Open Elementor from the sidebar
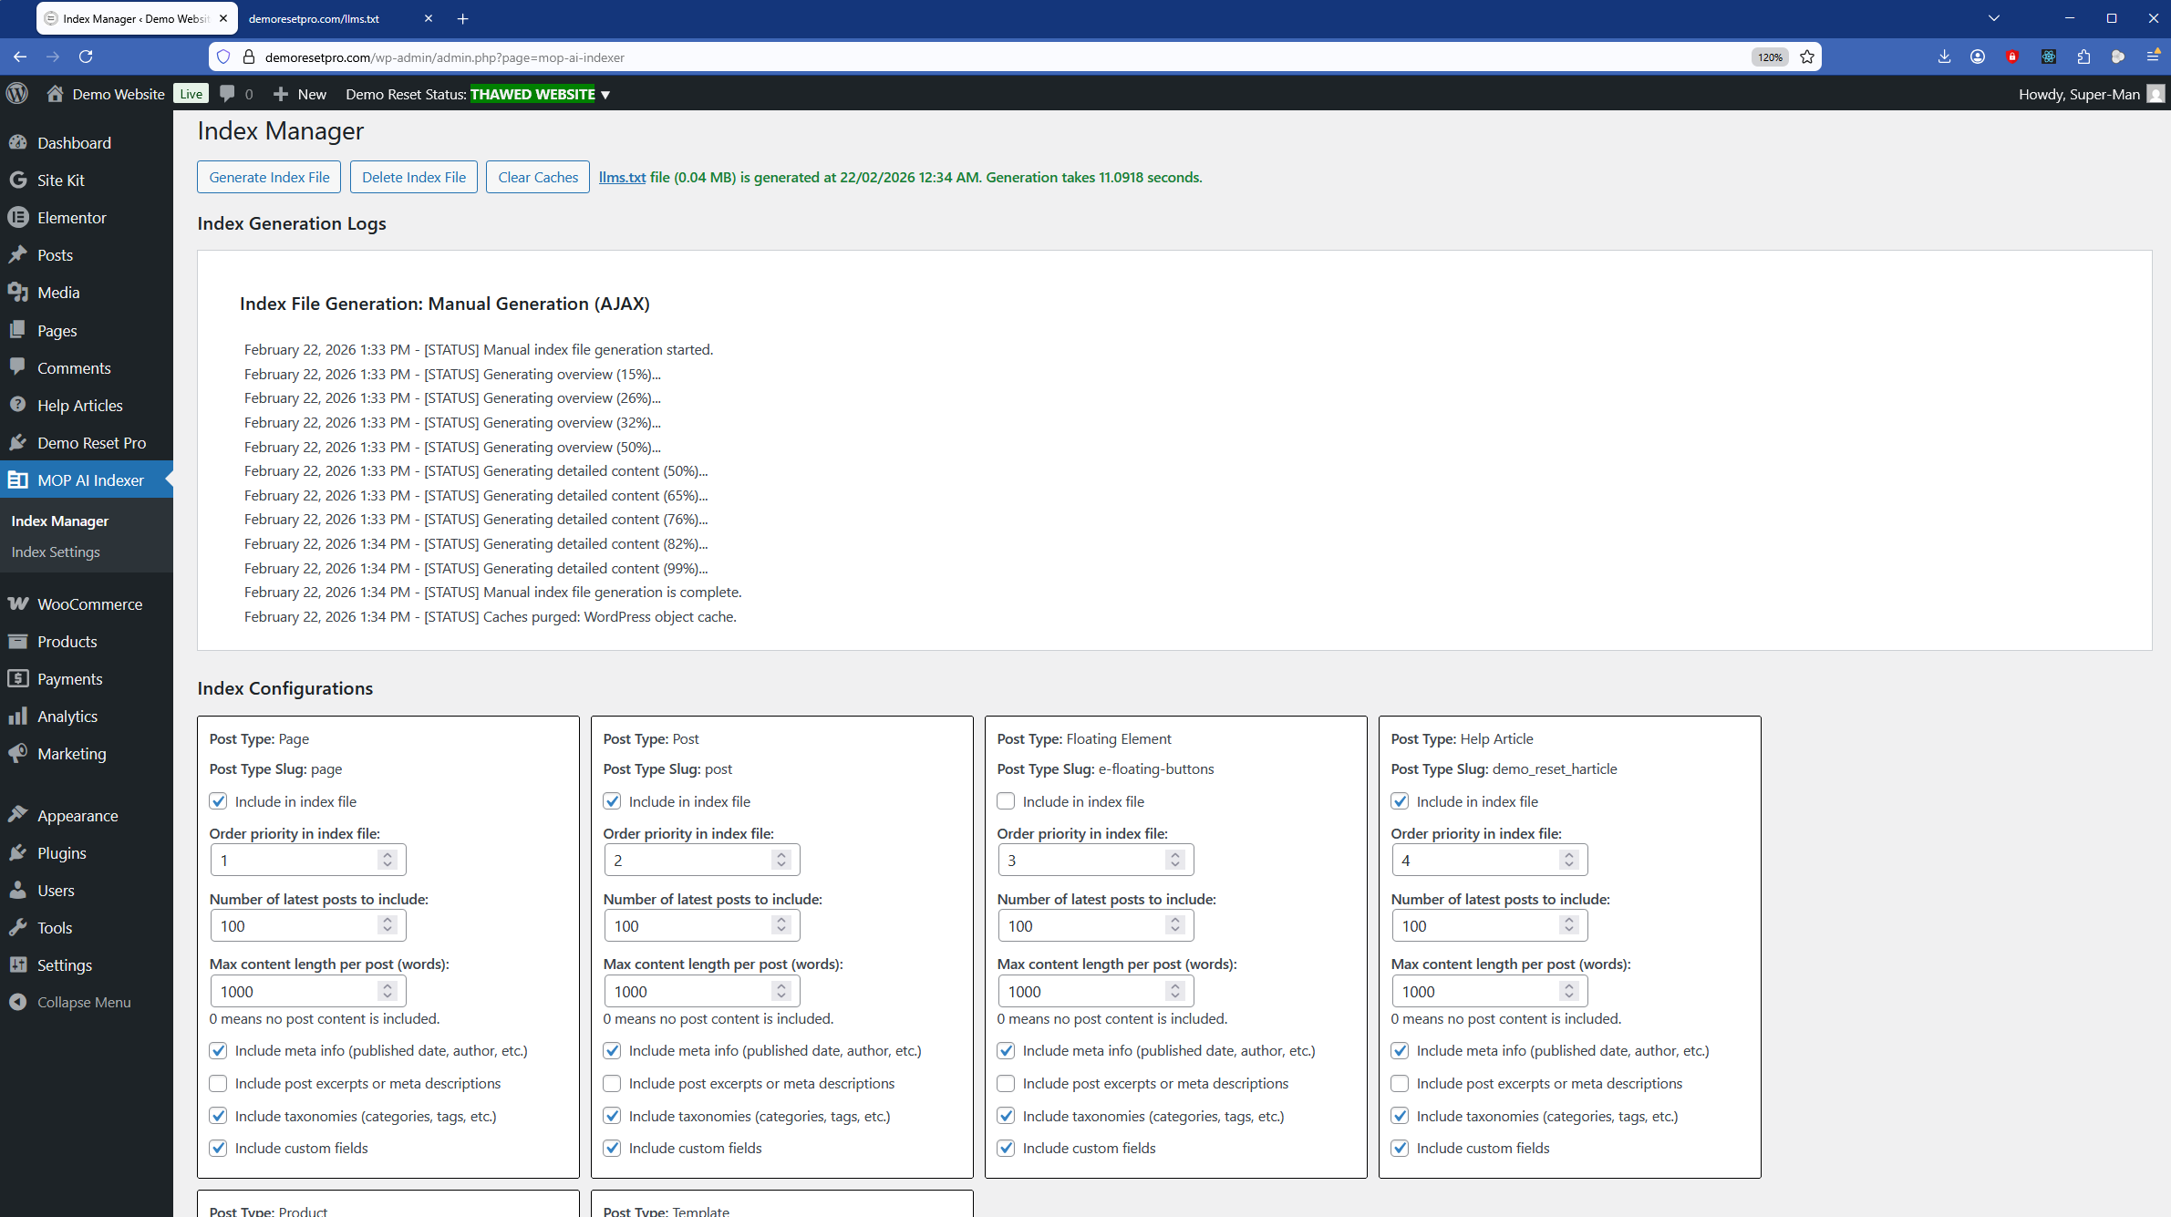The width and height of the screenshot is (2171, 1217). pos(70,217)
